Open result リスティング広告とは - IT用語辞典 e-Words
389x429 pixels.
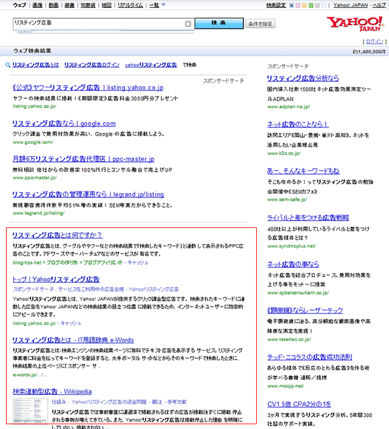point(73,340)
